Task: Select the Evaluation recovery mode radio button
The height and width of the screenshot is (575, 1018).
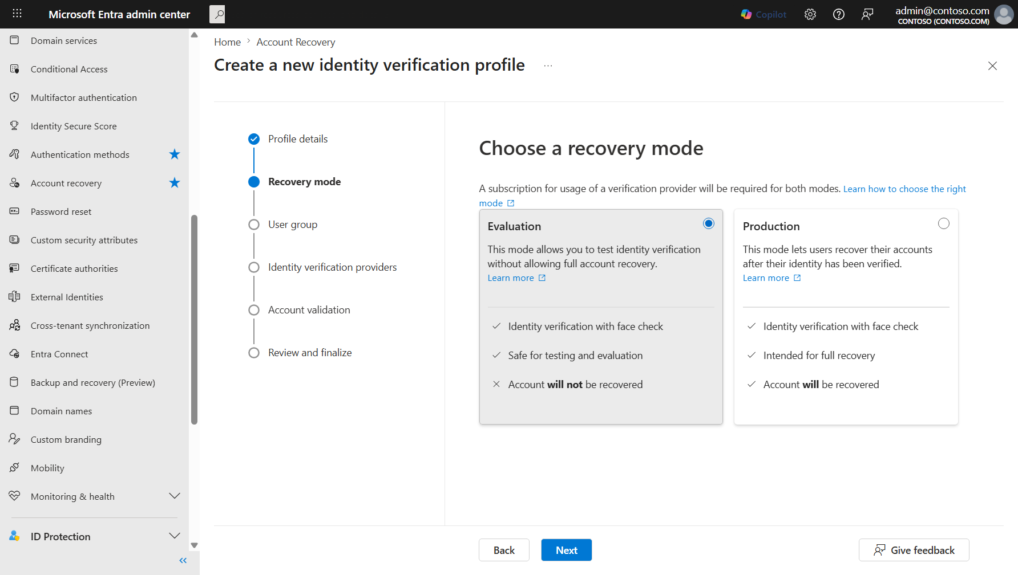Action: pyautogui.click(x=709, y=223)
